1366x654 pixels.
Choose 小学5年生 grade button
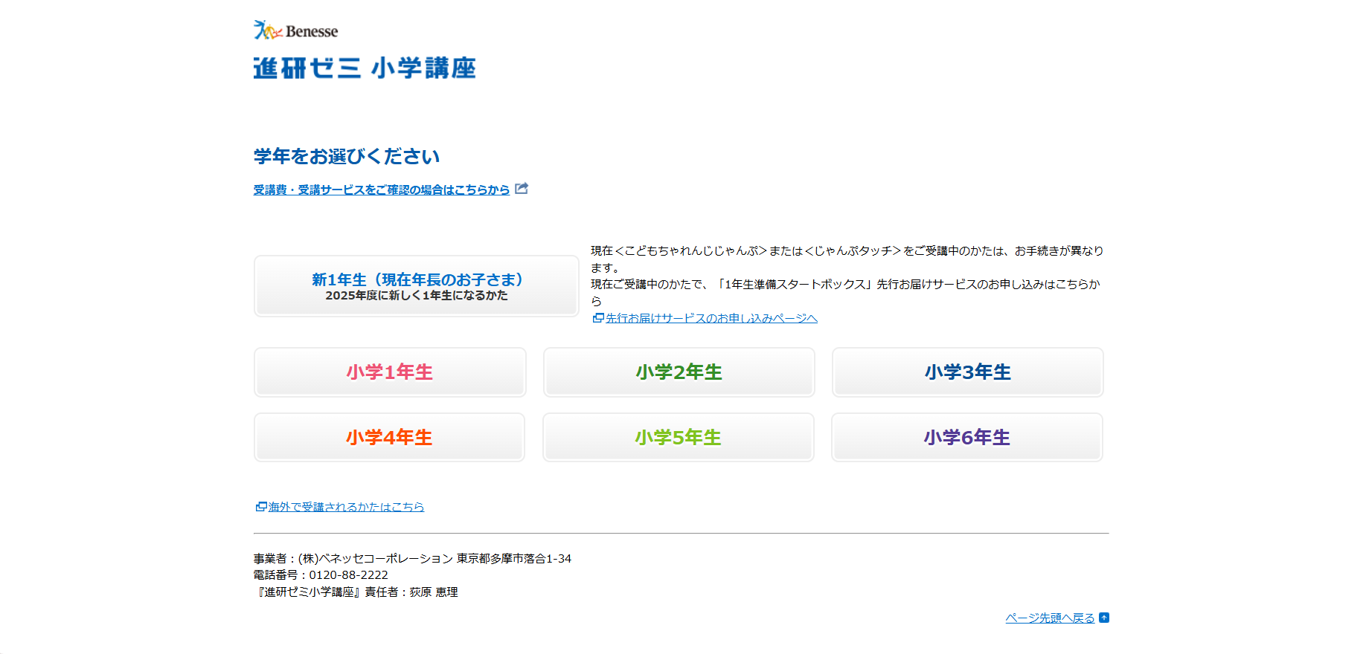pos(678,438)
